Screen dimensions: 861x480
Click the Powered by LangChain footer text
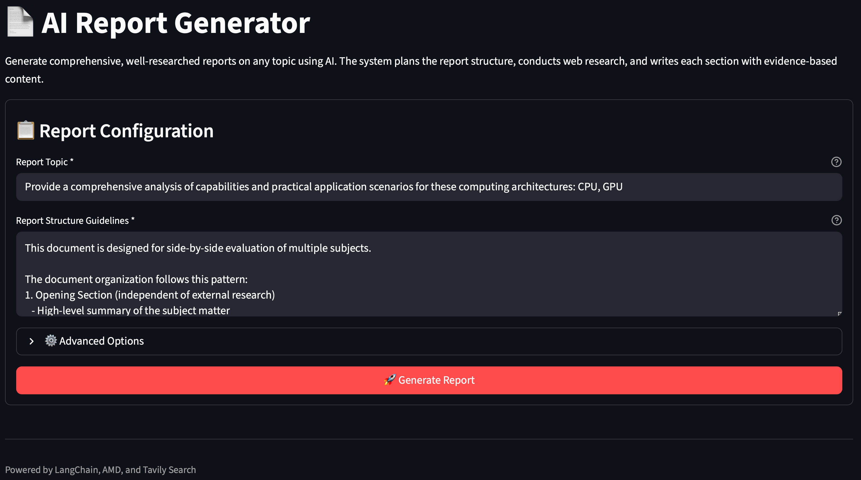tap(100, 470)
